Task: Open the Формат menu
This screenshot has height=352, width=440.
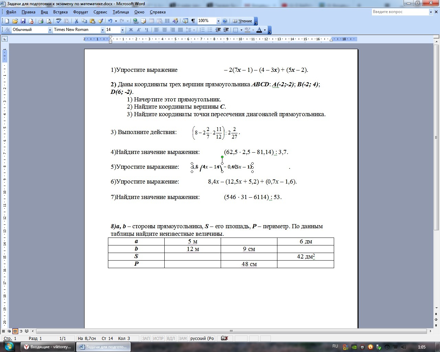Action: (80, 12)
